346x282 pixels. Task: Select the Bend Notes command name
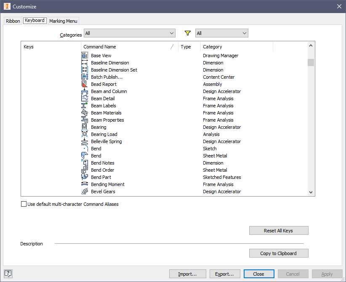103,163
